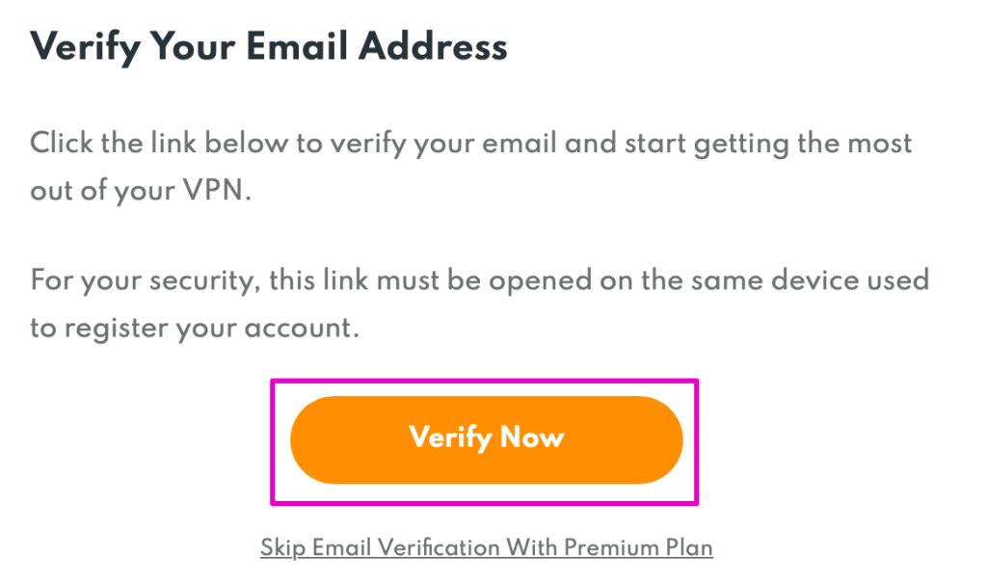Click the orange Verify Now button

point(486,439)
